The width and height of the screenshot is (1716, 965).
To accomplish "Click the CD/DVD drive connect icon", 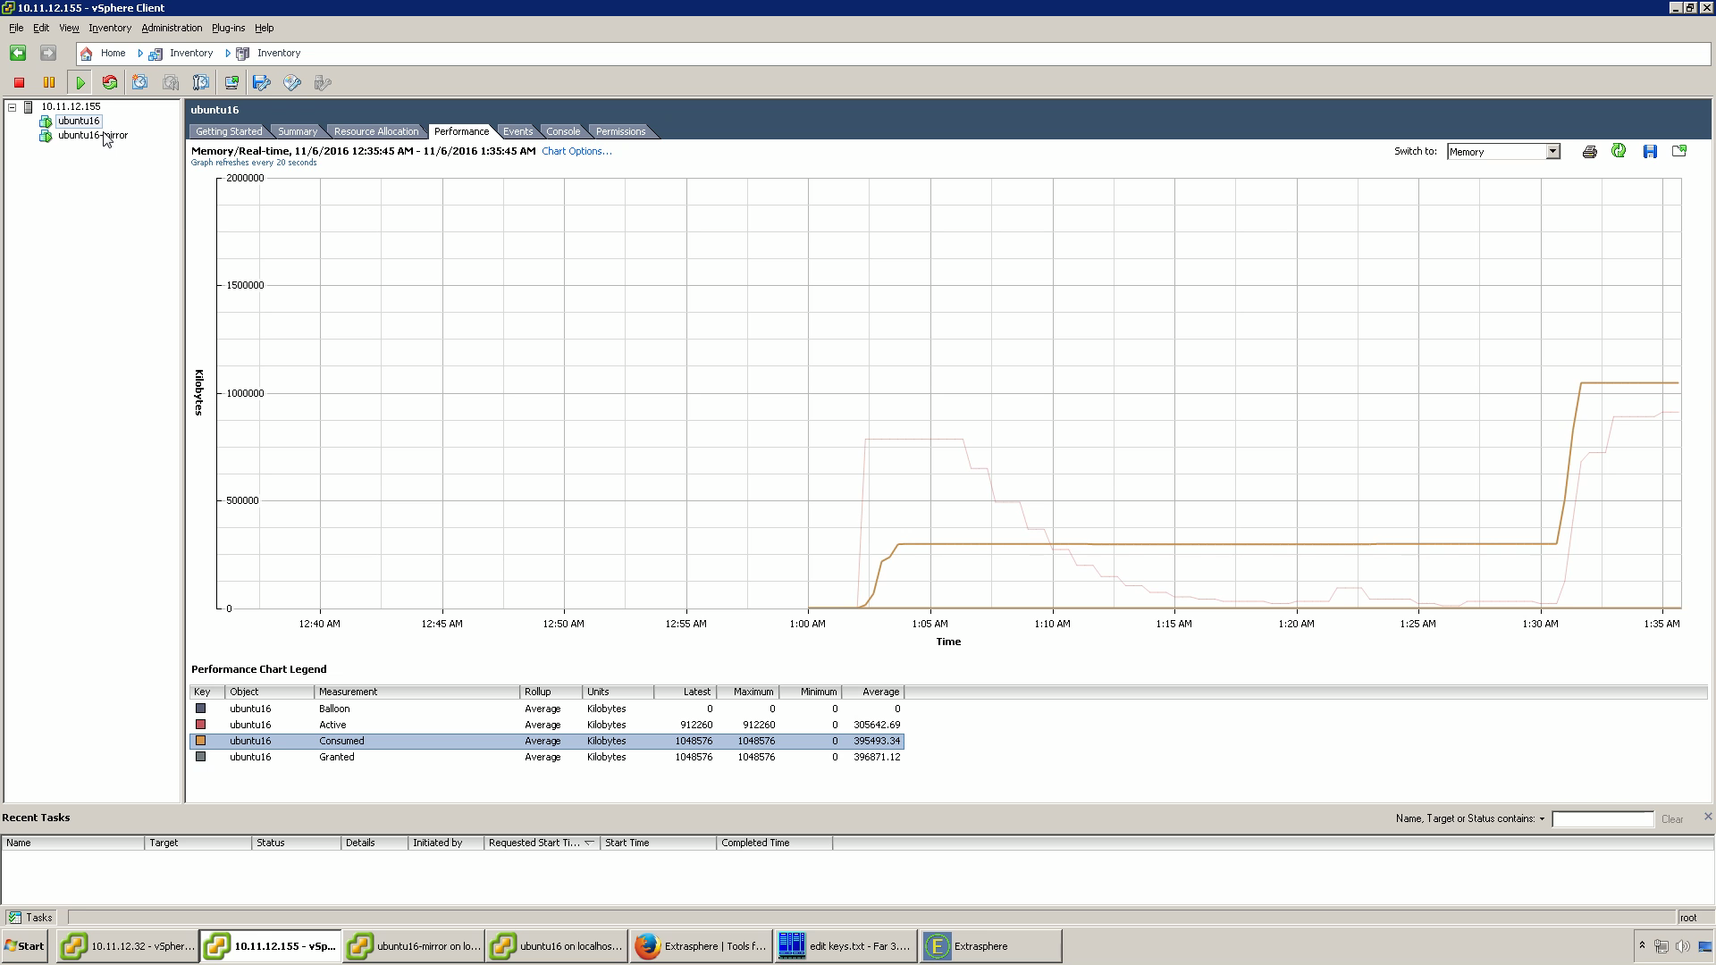I will click(x=292, y=83).
